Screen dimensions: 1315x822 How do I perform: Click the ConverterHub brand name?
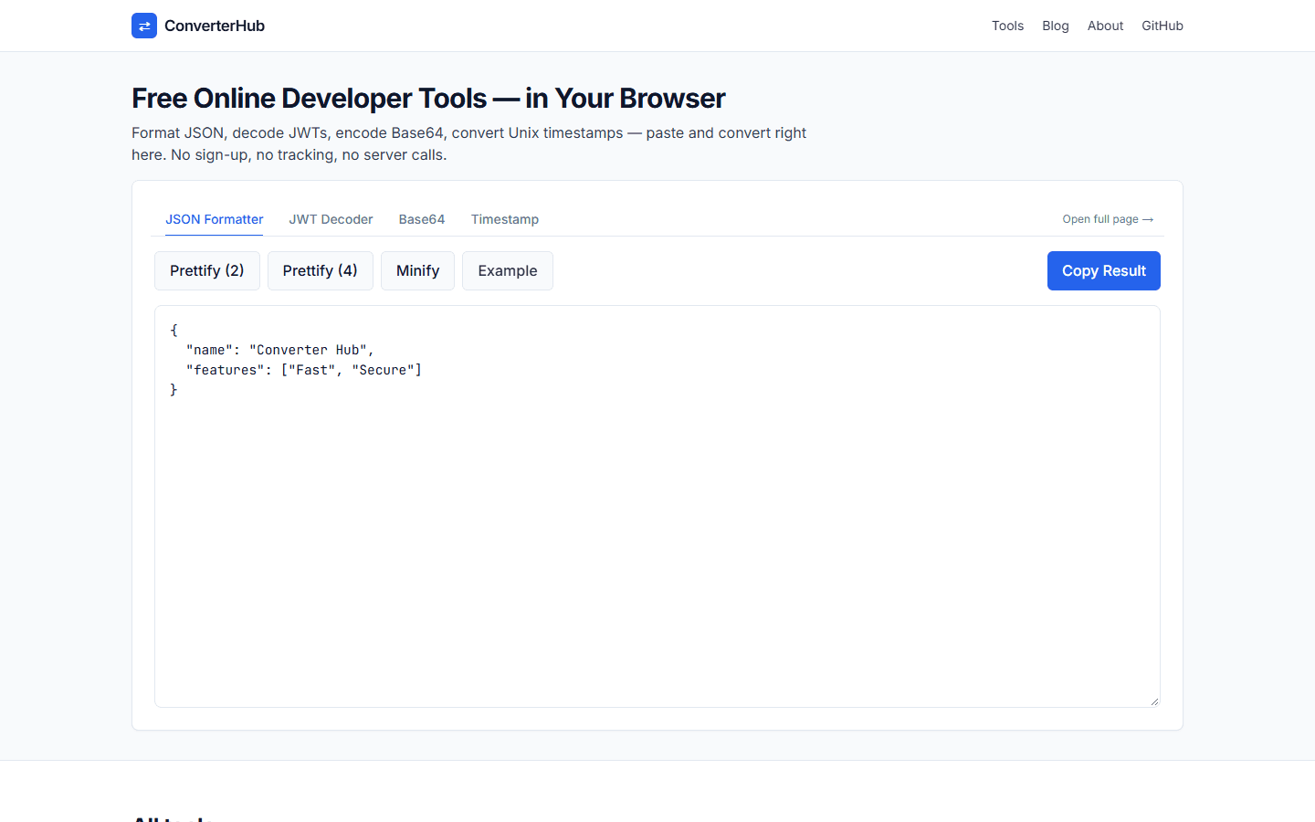tap(215, 26)
